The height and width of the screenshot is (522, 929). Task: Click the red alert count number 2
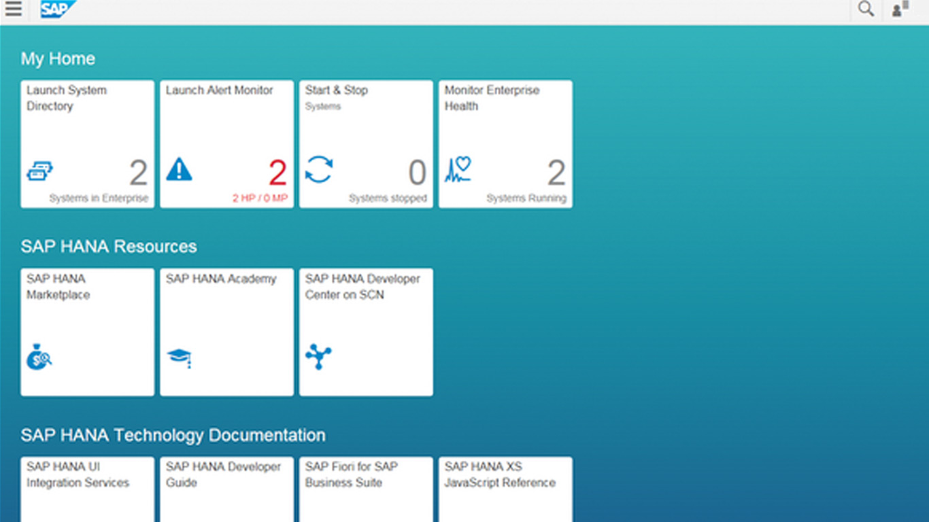[277, 173]
